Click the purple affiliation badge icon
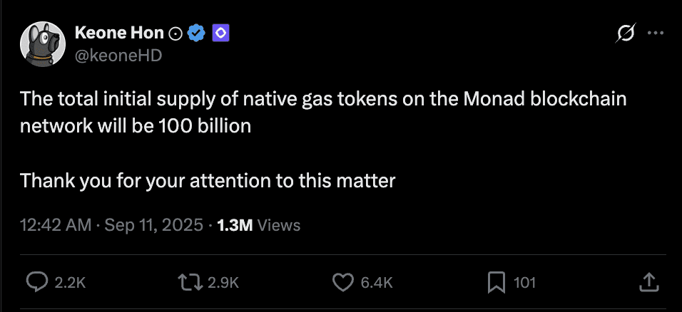 click(219, 33)
